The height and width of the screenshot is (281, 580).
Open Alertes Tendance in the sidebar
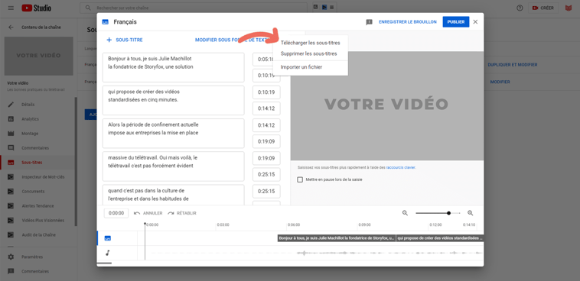[x=37, y=205]
